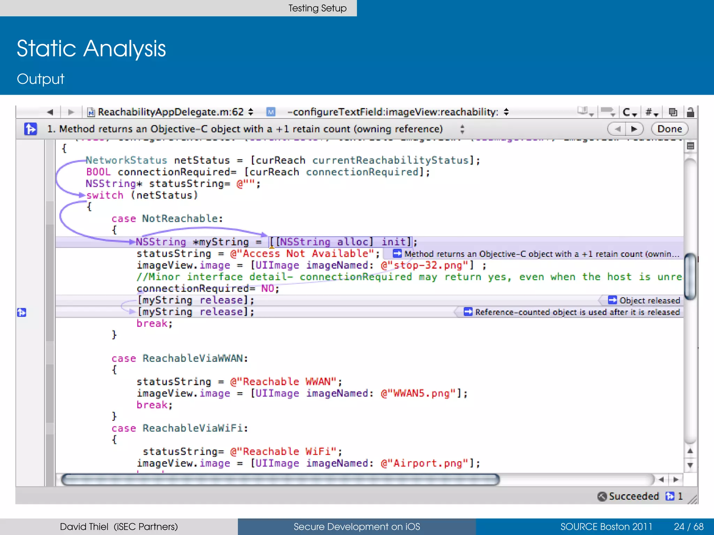Click 'case ReachableViaWWAN:' line
Image resolution: width=714 pixels, height=535 pixels.
(180, 358)
